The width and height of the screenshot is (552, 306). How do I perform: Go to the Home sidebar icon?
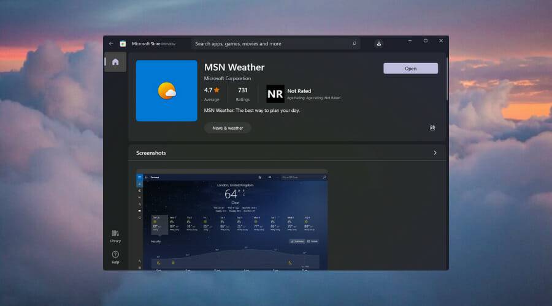pyautogui.click(x=115, y=62)
